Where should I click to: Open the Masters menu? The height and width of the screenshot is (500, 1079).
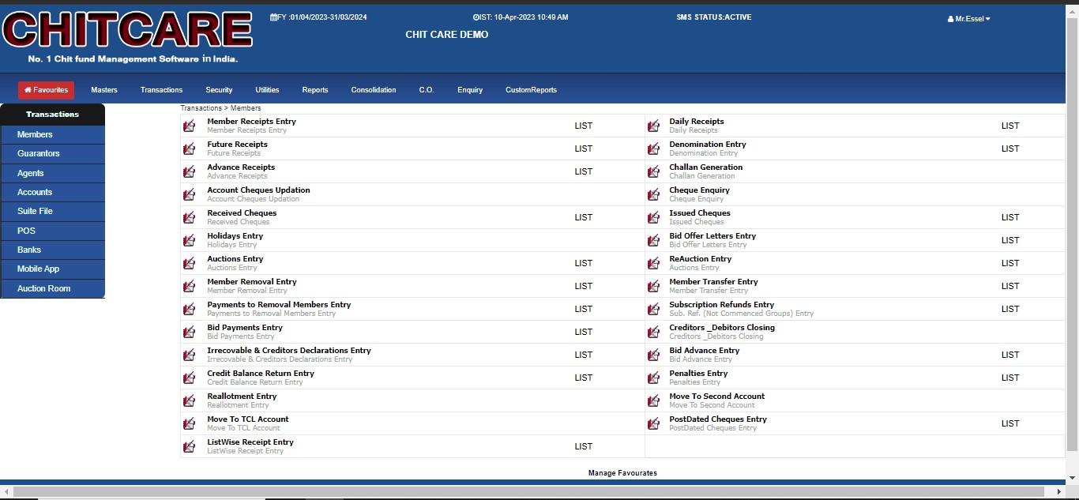coord(104,90)
